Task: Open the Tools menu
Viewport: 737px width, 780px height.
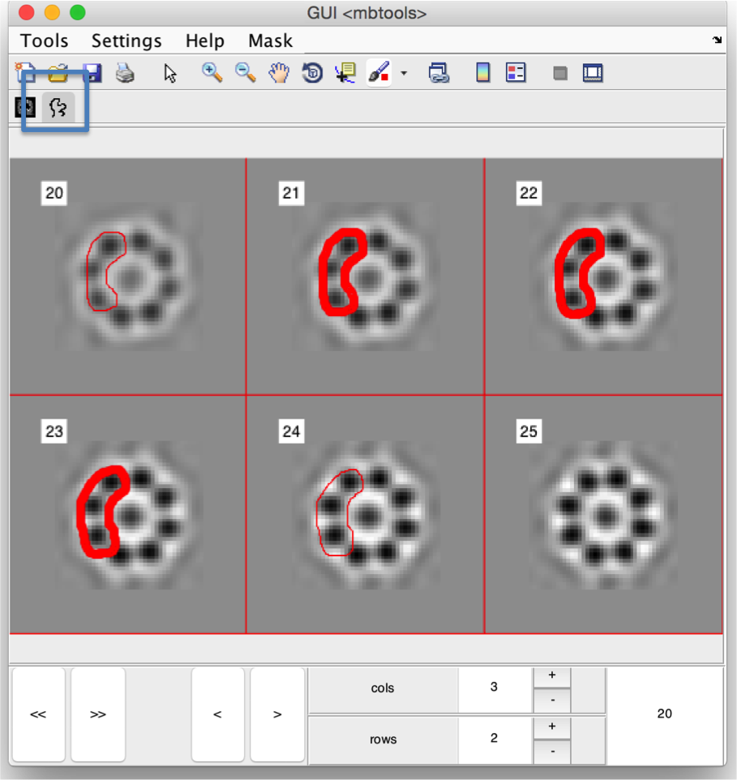Action: (x=44, y=41)
